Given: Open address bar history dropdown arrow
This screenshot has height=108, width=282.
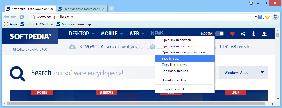Looking at the screenshot, I should pos(256,17).
